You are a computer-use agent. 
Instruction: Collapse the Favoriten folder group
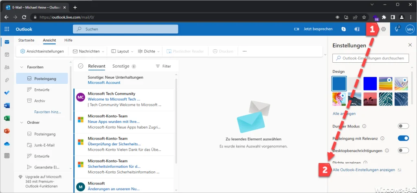pos(22,67)
